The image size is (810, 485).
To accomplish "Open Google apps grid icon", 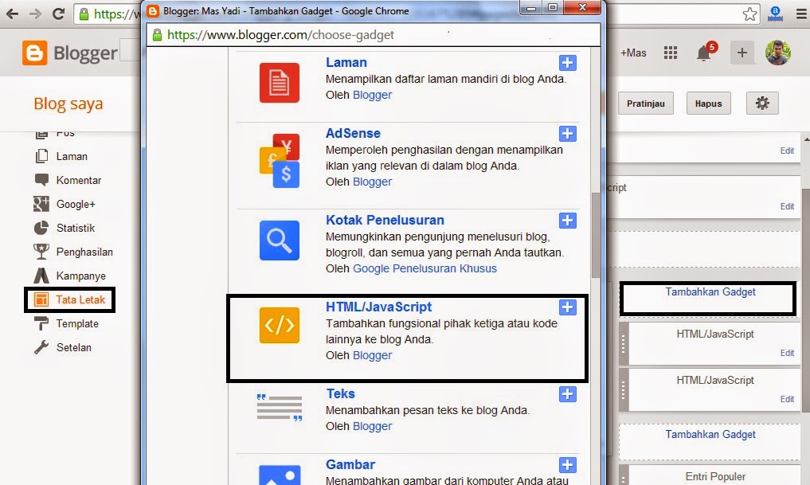I will pyautogui.click(x=670, y=53).
